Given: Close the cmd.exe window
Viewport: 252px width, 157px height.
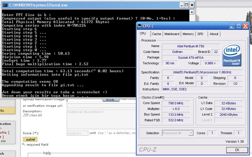Looking at the screenshot, I should (192, 5).
